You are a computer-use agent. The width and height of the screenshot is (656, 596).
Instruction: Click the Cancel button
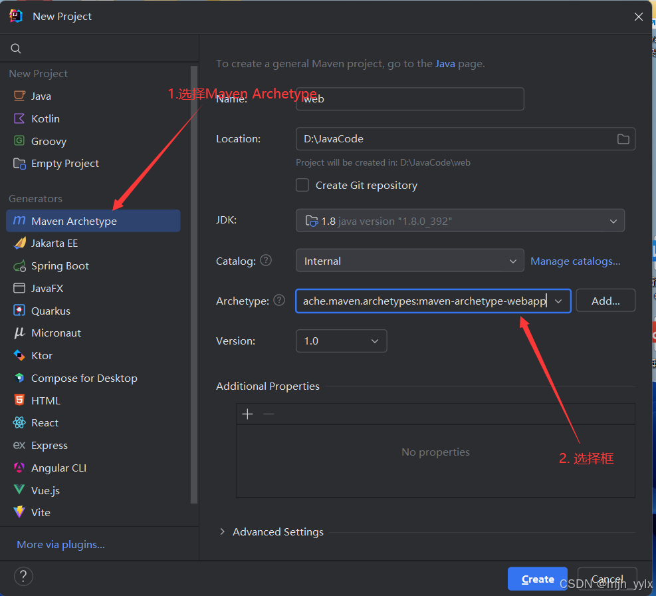[607, 579]
